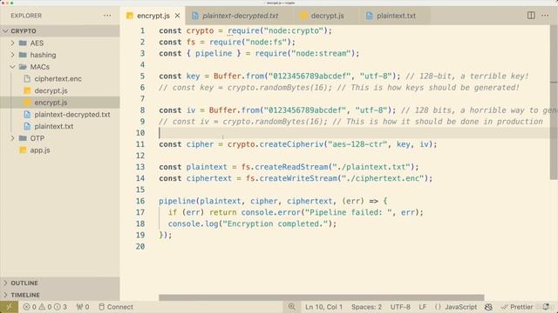The width and height of the screenshot is (558, 313).
Task: Click "./ciphertext.enc" string on line 14
Action: tap(383, 178)
